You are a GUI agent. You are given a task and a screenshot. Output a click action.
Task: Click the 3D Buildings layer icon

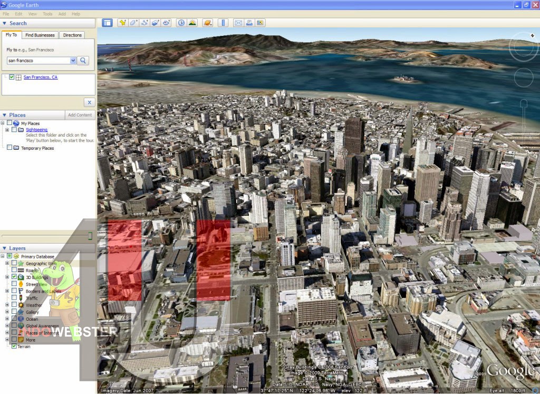pyautogui.click(x=21, y=277)
